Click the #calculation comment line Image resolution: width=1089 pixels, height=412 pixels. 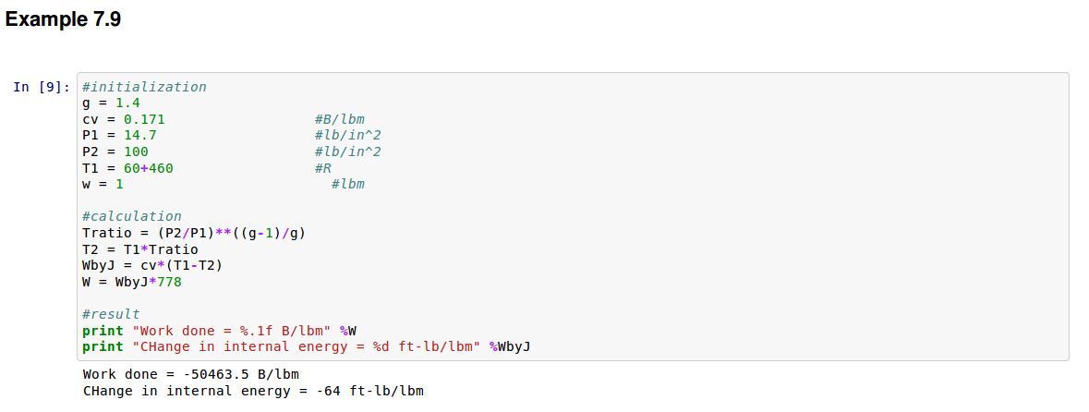(x=132, y=216)
